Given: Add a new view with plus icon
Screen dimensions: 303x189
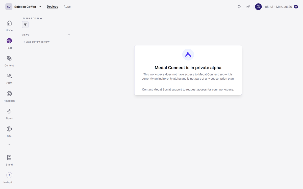Looking at the screenshot, I should pos(69,35).
